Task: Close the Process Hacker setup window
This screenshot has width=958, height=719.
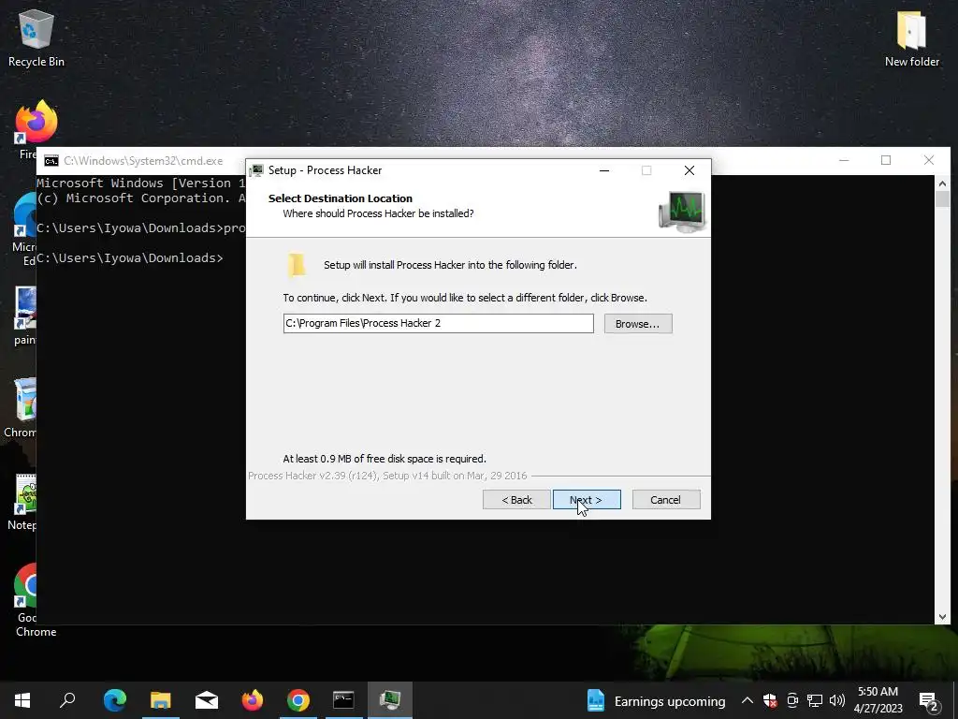Action: [689, 170]
